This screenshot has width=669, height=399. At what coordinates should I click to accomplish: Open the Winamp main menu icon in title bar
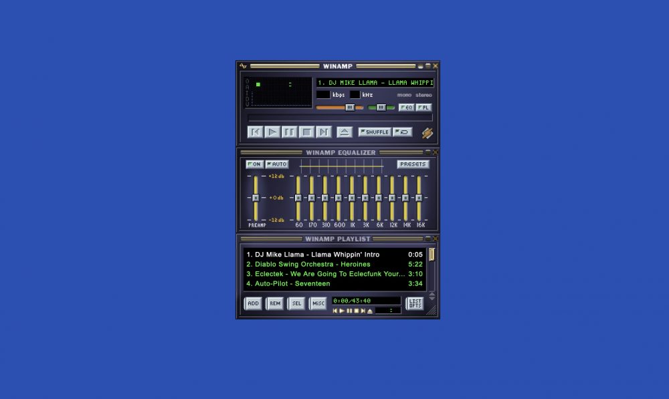pos(244,66)
